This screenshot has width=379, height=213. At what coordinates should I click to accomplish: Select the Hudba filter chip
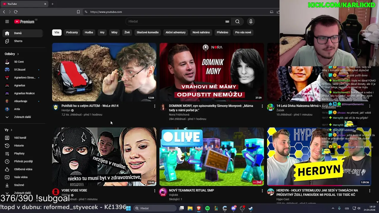89,32
